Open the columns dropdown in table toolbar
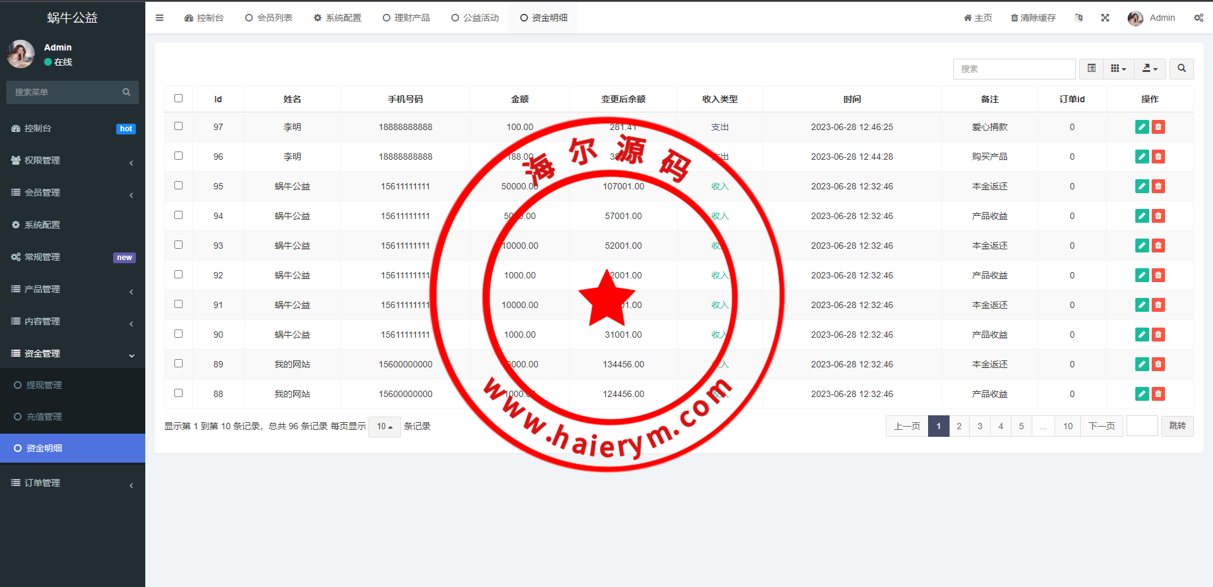The image size is (1213, 587). coord(1118,68)
